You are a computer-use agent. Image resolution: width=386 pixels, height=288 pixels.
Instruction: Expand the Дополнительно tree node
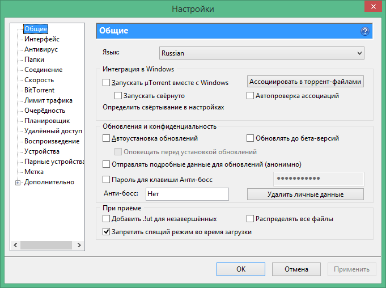coord(18,183)
